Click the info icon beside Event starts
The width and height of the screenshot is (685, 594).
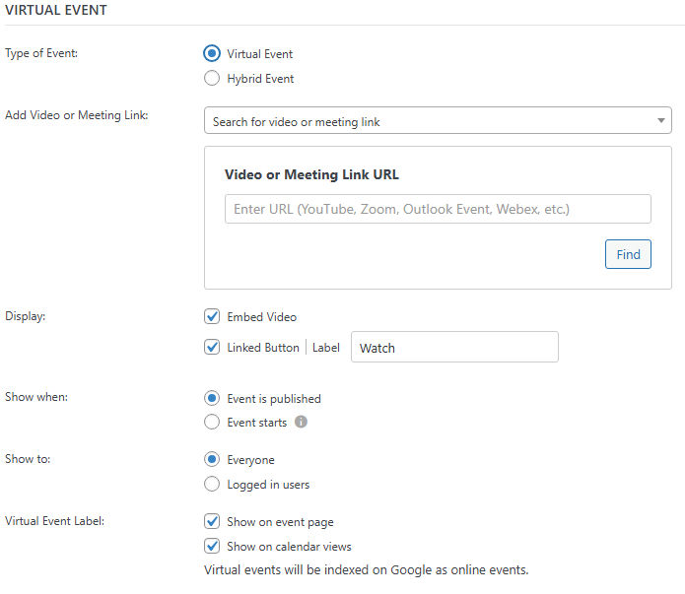(x=302, y=423)
